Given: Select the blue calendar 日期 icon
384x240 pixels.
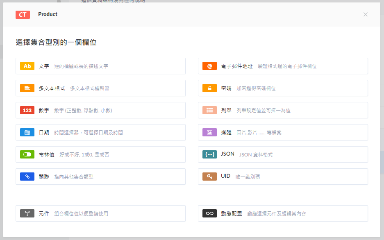Looking at the screenshot, I should 27,132.
